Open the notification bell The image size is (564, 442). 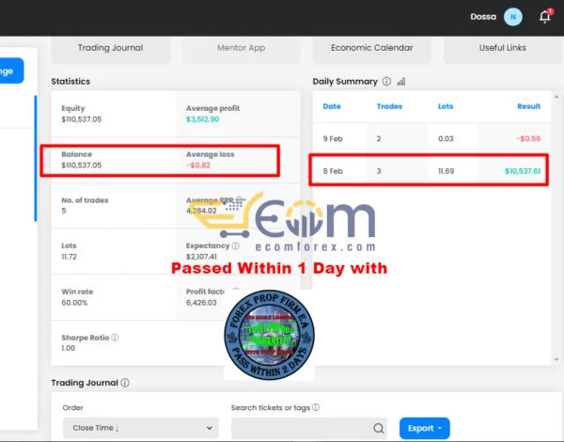(545, 17)
